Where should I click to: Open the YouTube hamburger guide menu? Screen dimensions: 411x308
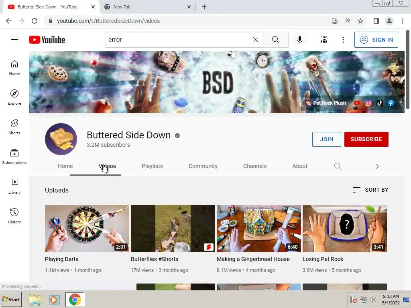[x=14, y=40]
